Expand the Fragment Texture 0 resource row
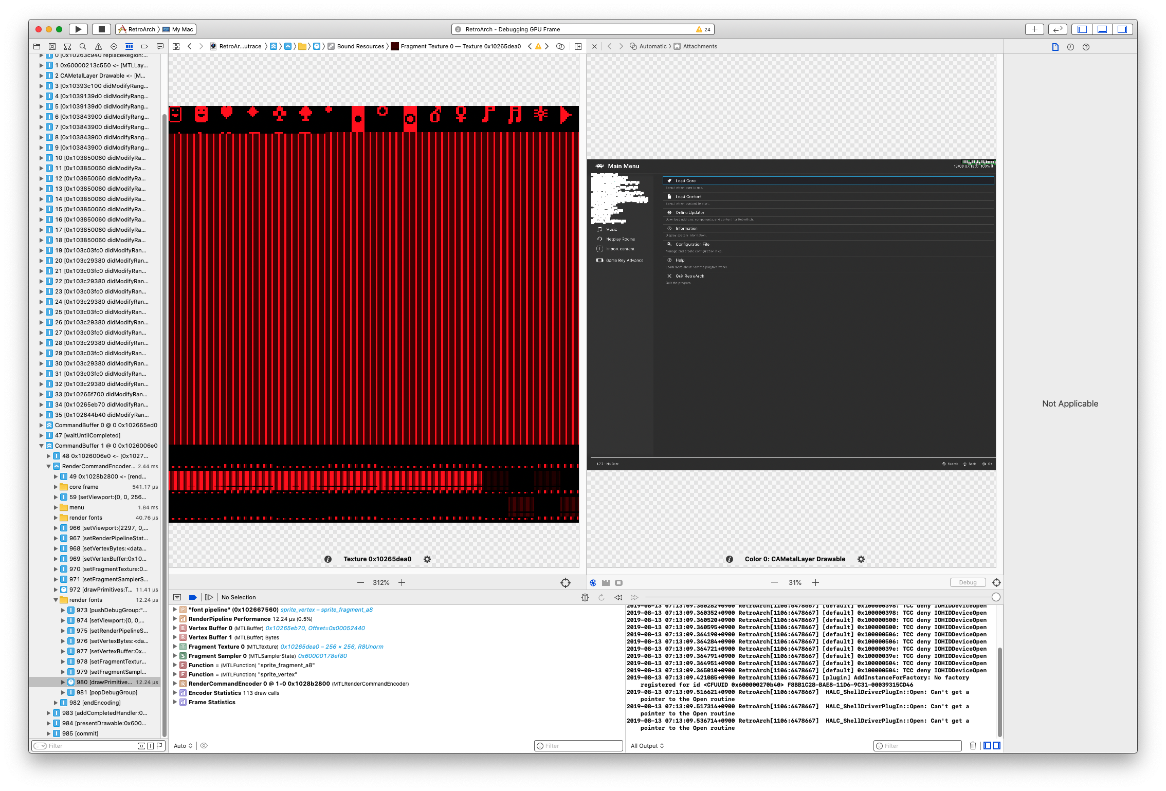This screenshot has height=791, width=1166. (x=175, y=647)
